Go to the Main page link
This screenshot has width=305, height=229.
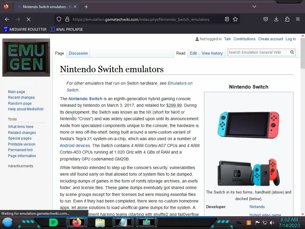coord(16,92)
